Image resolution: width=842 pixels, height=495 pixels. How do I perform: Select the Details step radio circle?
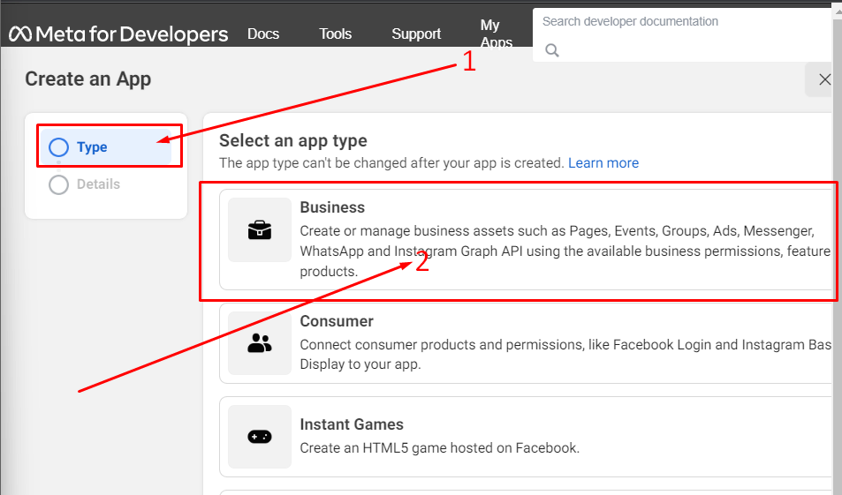58,184
